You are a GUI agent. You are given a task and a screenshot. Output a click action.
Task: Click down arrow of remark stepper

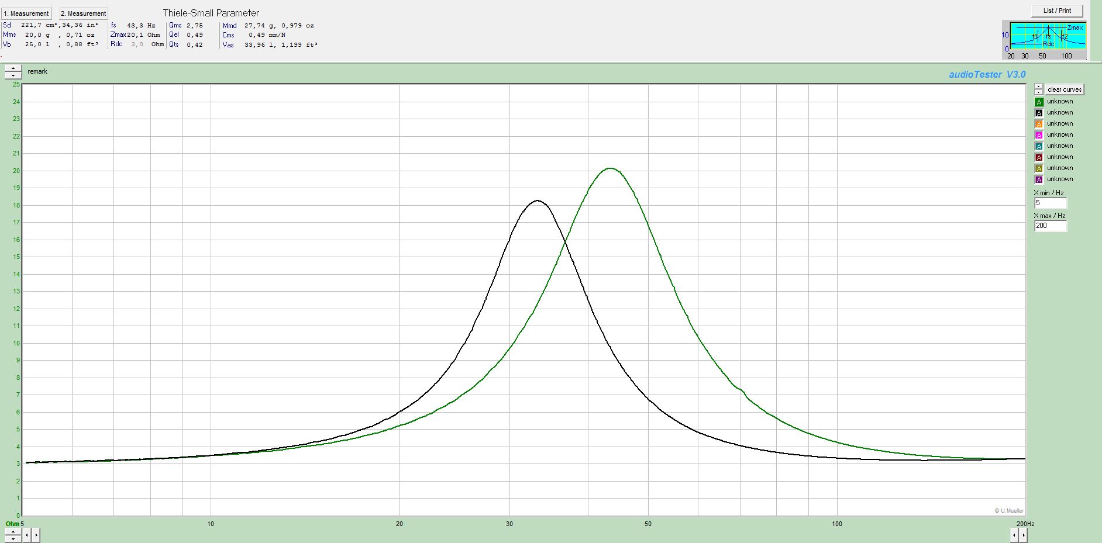coord(13,75)
